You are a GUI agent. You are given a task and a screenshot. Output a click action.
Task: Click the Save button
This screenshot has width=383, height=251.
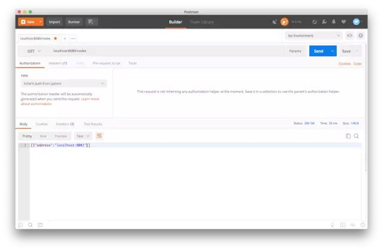point(346,51)
